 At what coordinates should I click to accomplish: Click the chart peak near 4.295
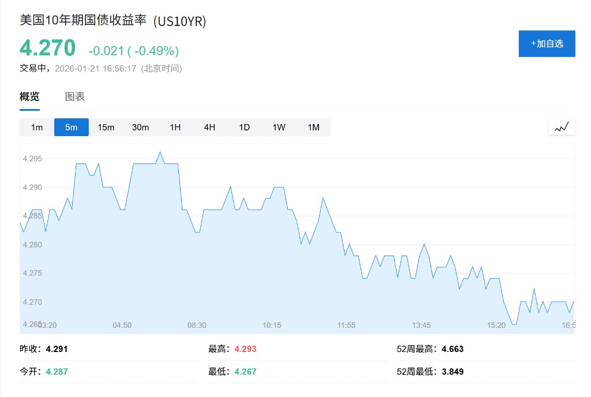coord(160,152)
